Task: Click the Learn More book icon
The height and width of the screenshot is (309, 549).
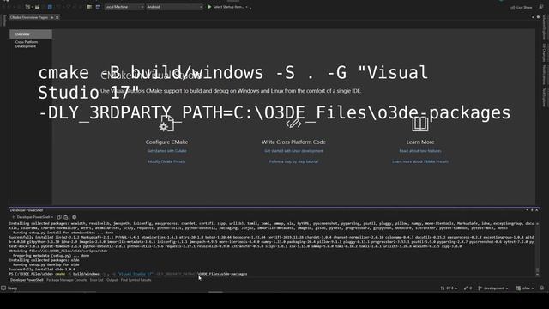Action: pos(420,124)
